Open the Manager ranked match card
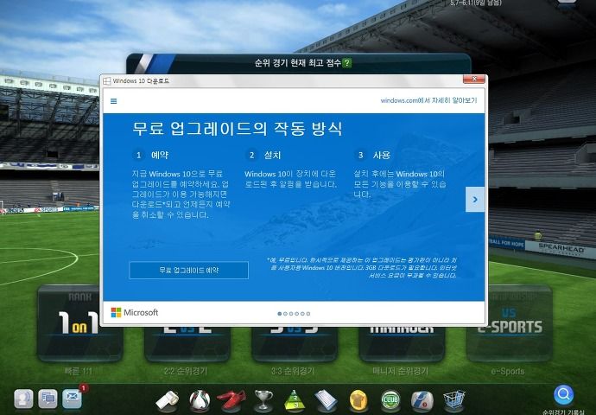This screenshot has width=596, height=415. point(402,342)
